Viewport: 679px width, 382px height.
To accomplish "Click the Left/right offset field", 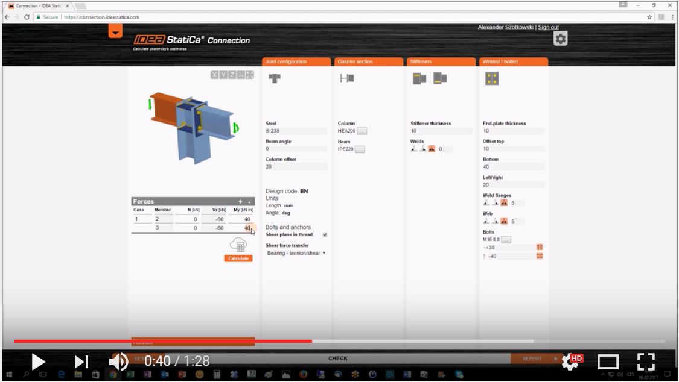I will click(x=514, y=185).
